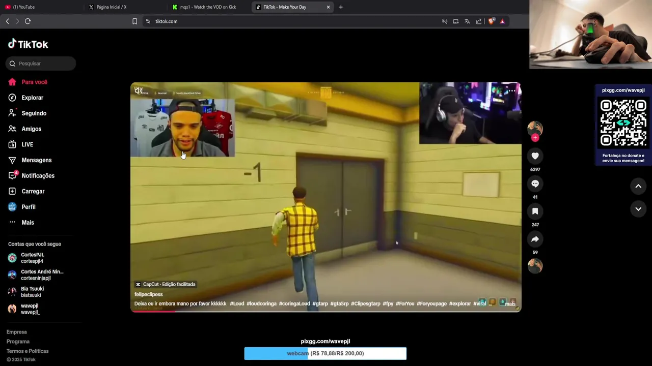Click the #explorar hashtag

click(x=460, y=303)
